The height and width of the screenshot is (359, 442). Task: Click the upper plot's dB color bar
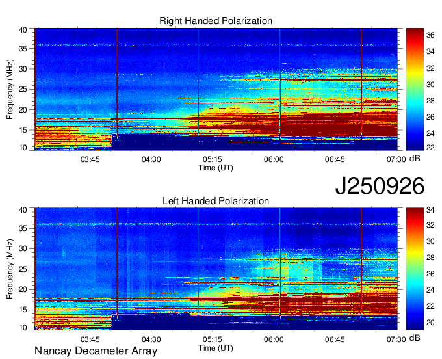(x=414, y=88)
